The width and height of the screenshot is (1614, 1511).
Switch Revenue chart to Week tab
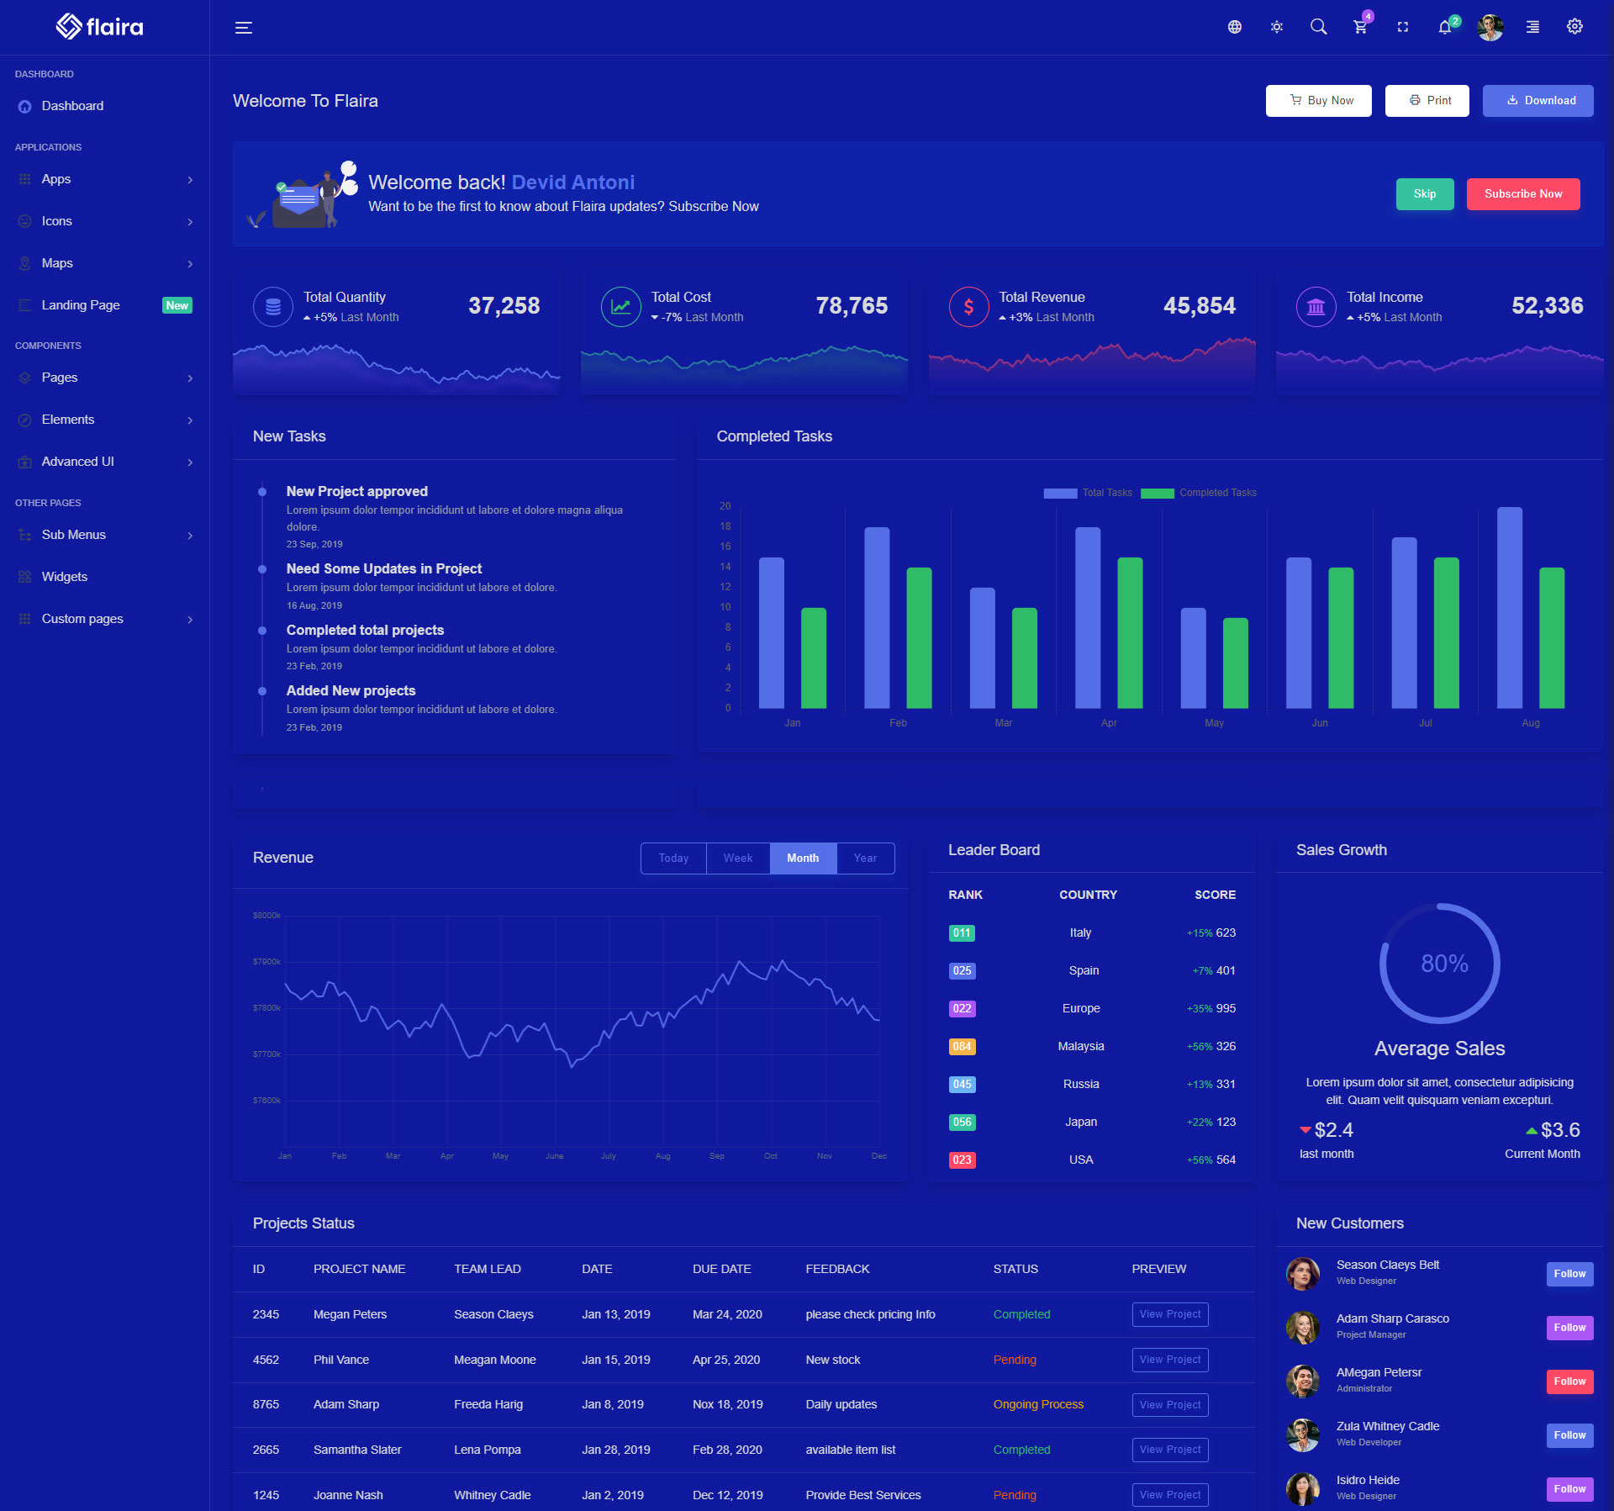[737, 858]
